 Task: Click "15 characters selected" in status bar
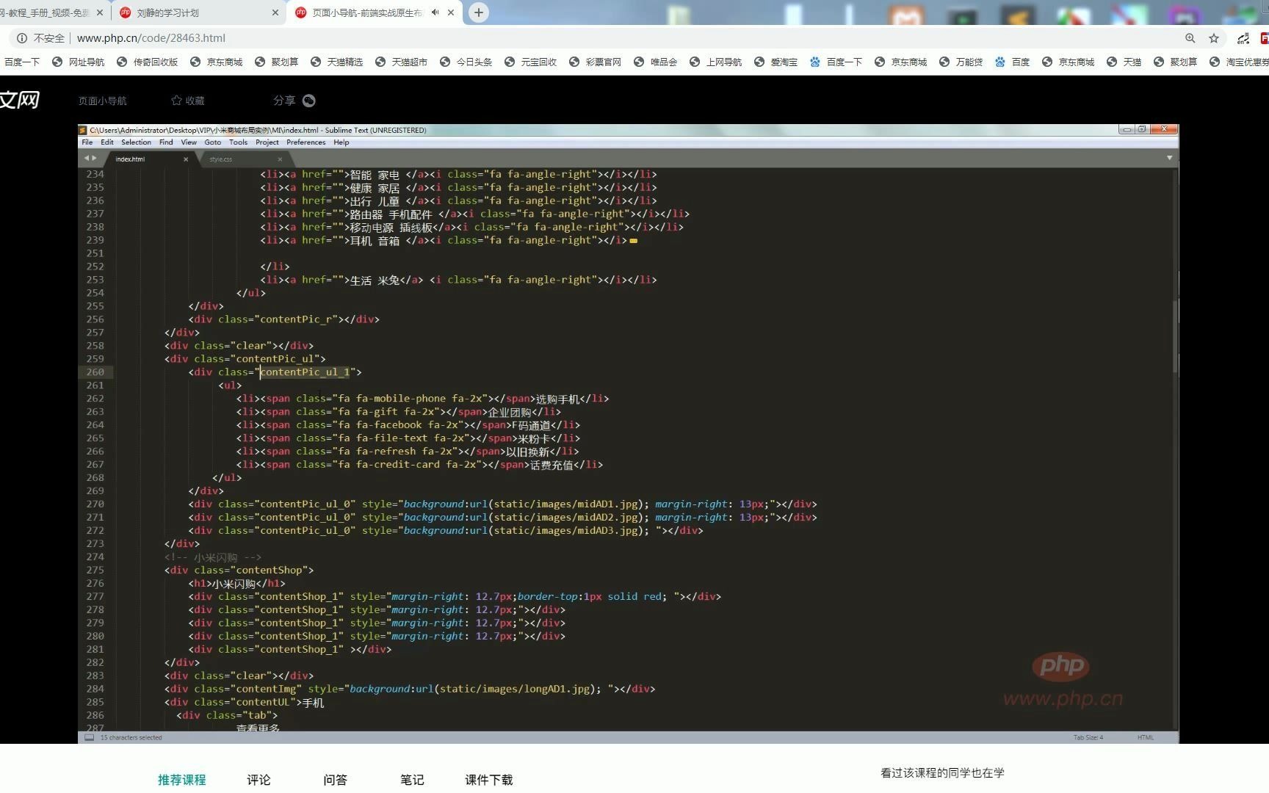[x=131, y=737]
